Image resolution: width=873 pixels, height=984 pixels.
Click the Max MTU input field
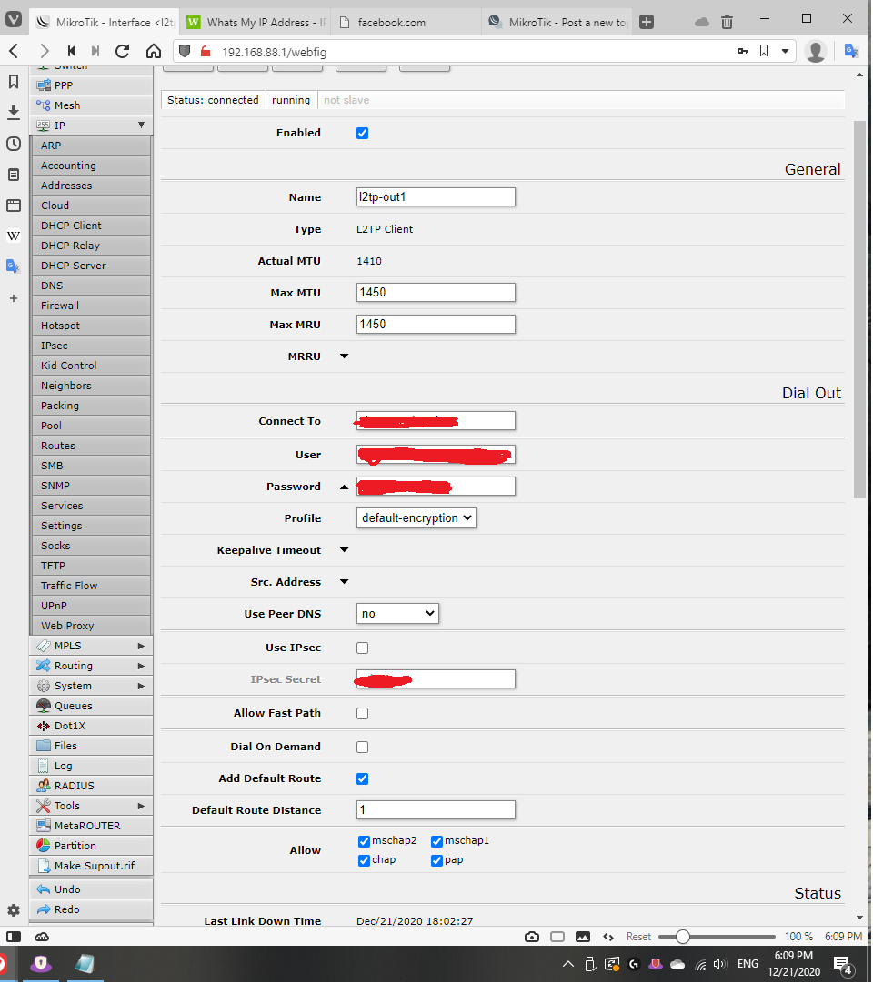tap(436, 293)
